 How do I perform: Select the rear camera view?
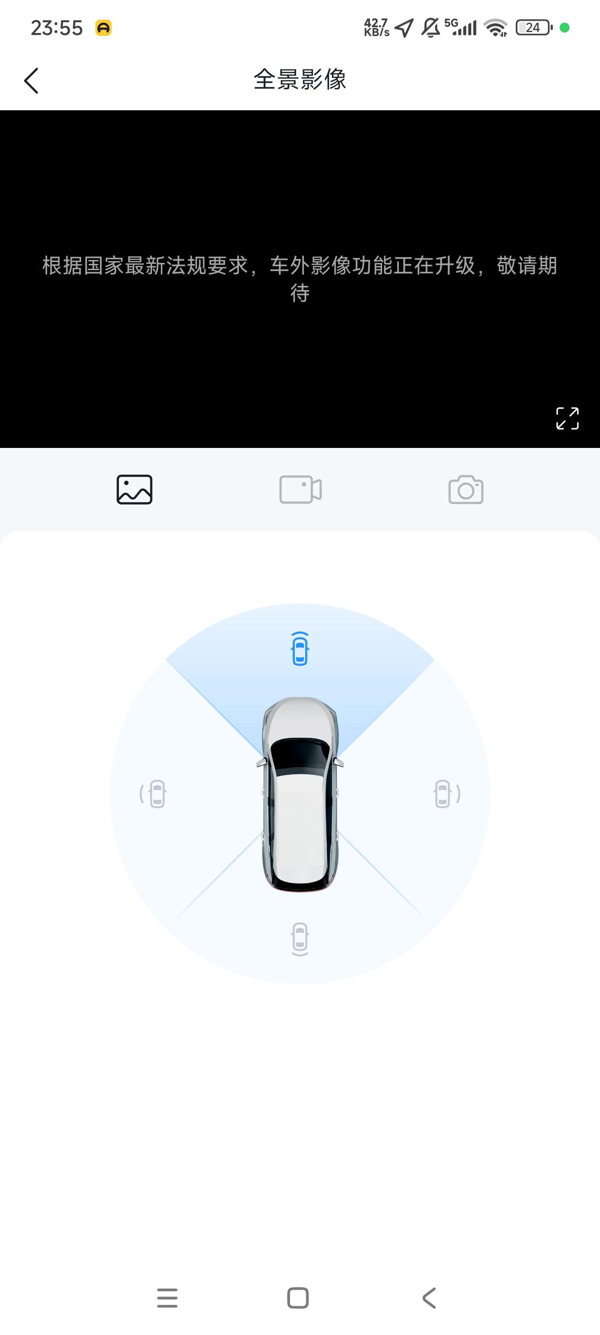point(300,939)
